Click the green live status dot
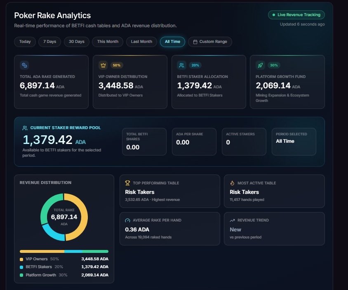Viewport: 348px width, 290px height. coord(274,15)
